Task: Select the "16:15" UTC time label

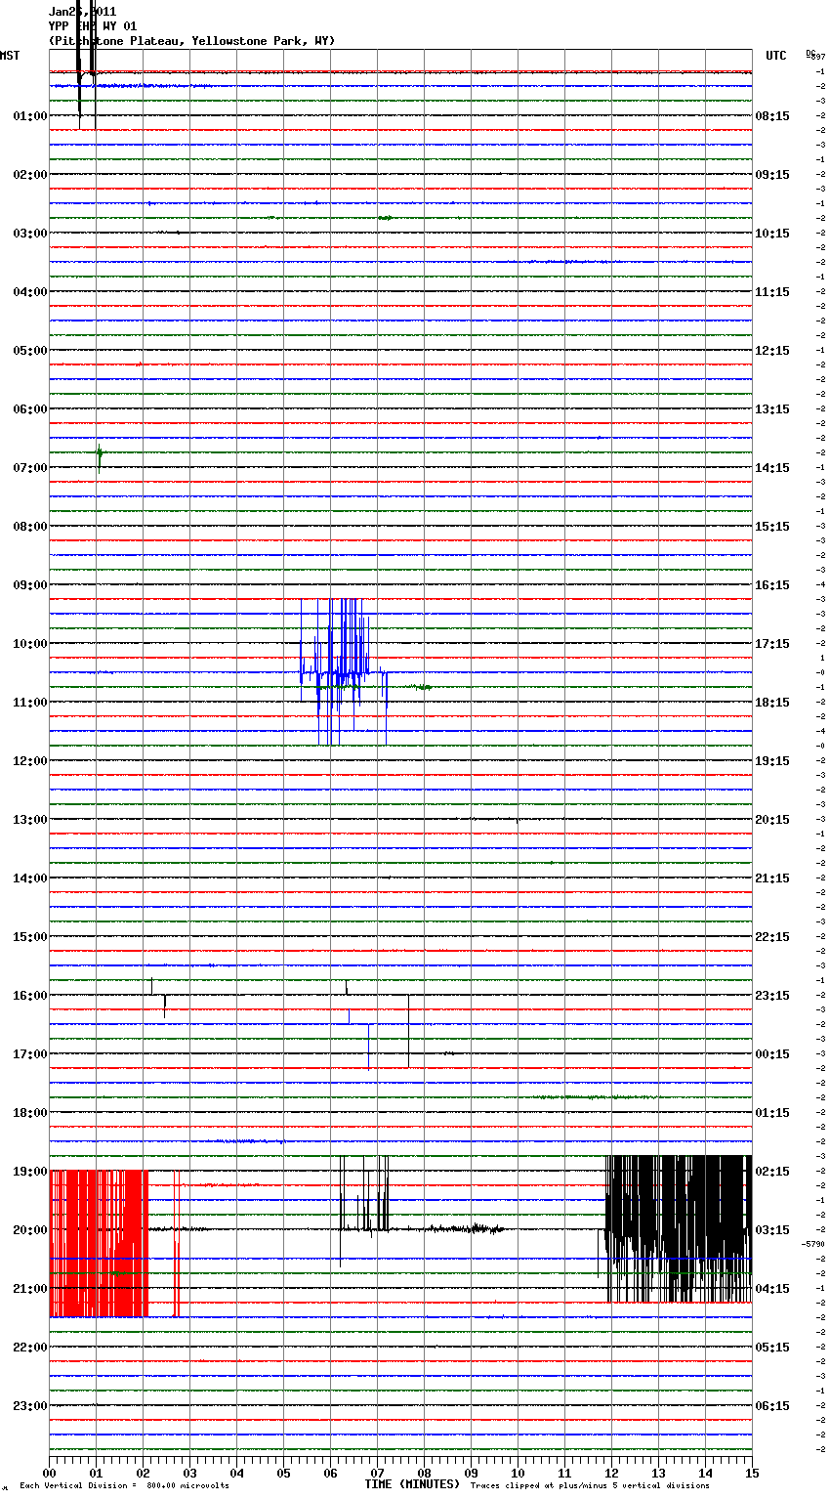Action: (x=772, y=585)
